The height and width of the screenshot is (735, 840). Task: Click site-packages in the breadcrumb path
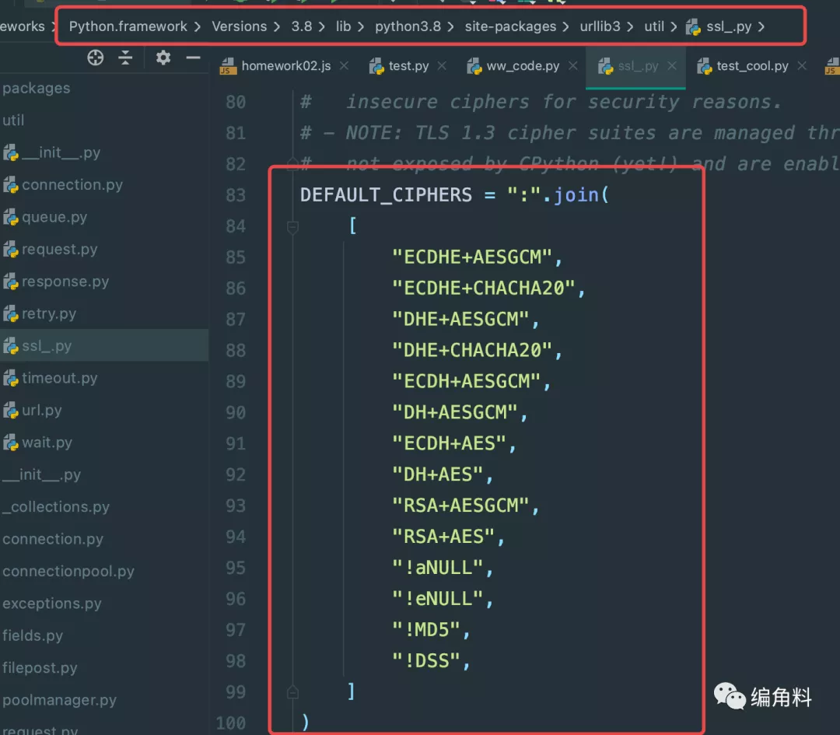[510, 26]
